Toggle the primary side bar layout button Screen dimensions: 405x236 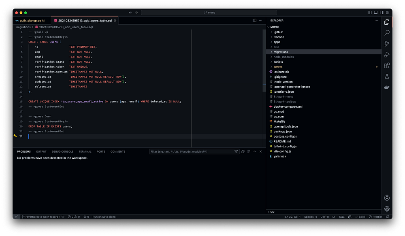(370, 13)
